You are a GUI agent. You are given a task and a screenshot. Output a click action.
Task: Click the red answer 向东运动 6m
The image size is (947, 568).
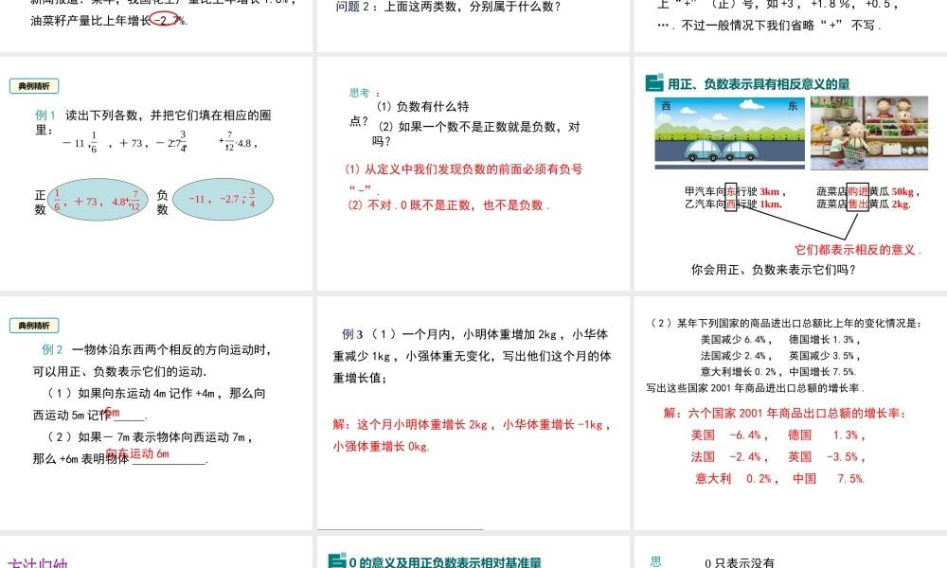137,453
